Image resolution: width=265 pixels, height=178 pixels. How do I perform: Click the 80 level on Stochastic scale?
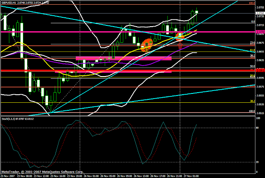(257, 128)
